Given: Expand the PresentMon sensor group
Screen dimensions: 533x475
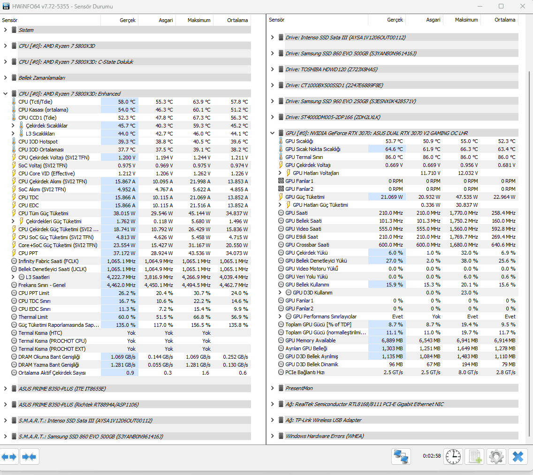Looking at the screenshot, I should click(272, 388).
